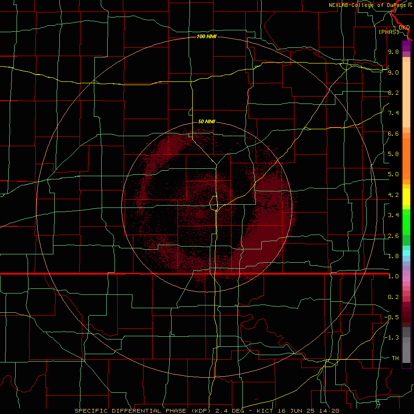Screen dimensions: 414x414
Task: Select the 8.2 scale value
Action: click(x=393, y=92)
